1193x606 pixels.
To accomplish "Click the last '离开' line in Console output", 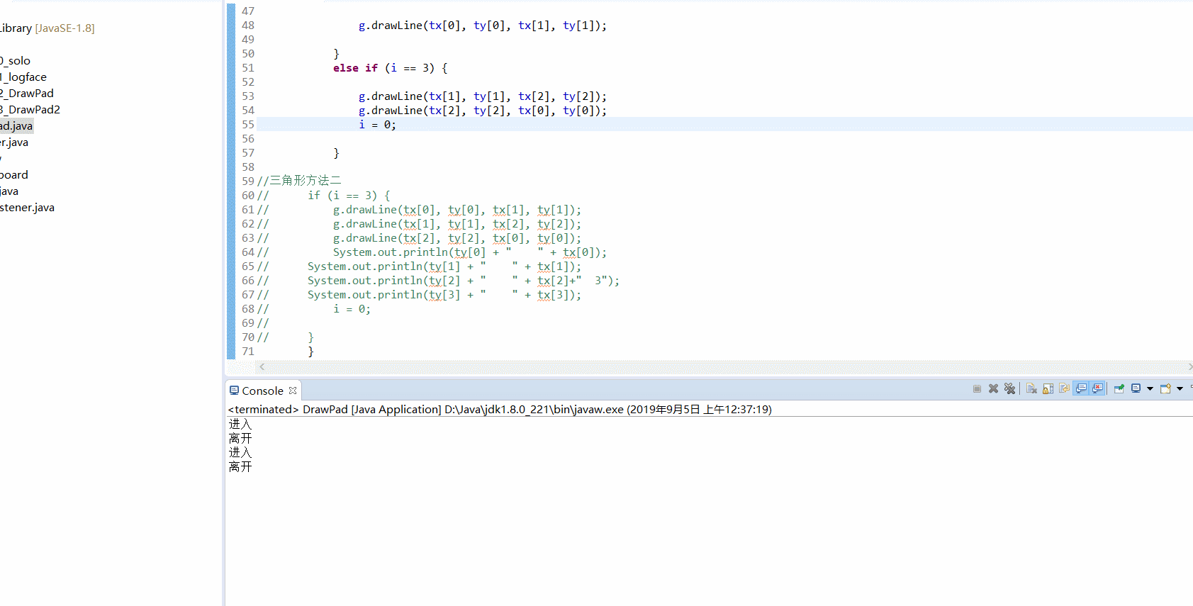I will coord(240,466).
